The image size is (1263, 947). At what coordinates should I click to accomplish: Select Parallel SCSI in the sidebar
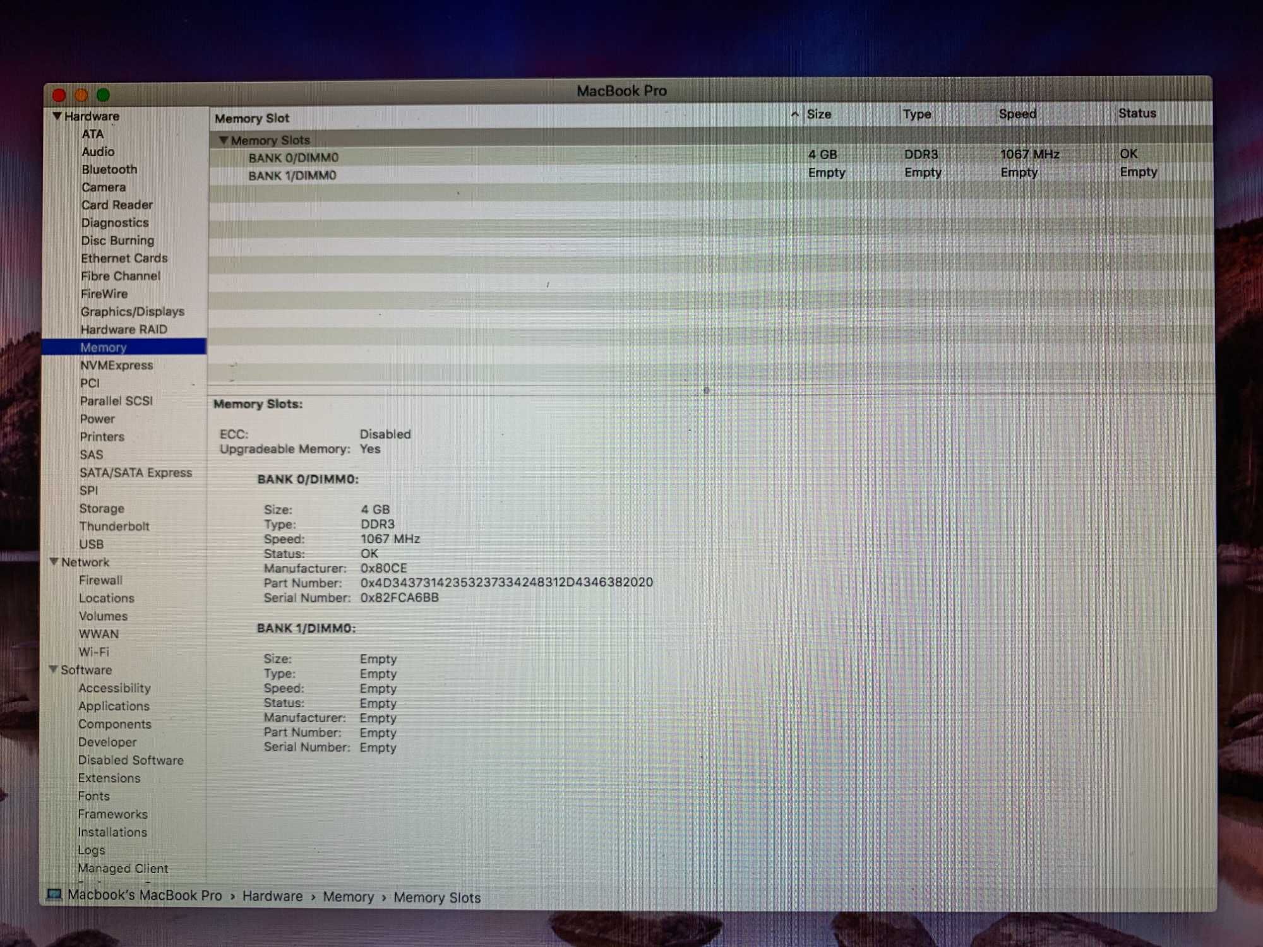116,401
